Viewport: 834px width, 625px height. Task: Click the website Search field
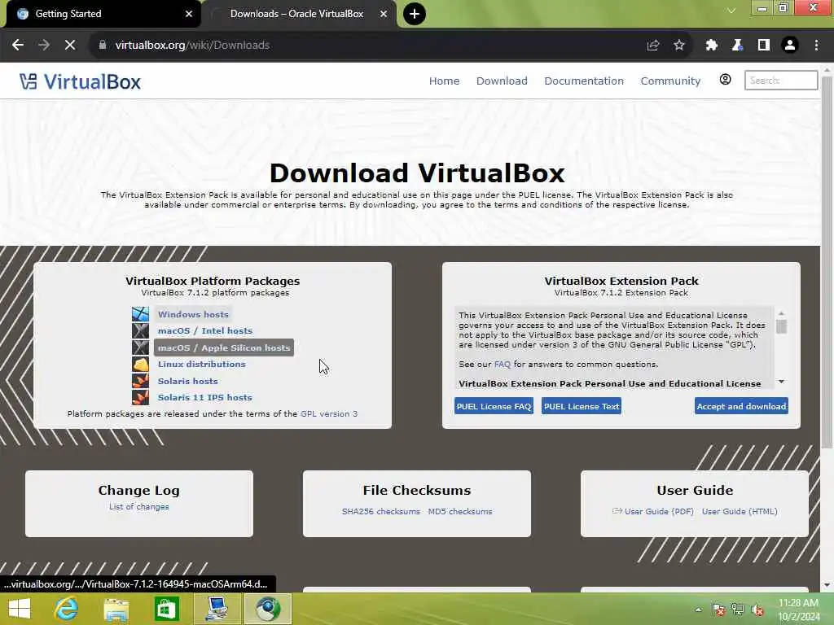(780, 81)
